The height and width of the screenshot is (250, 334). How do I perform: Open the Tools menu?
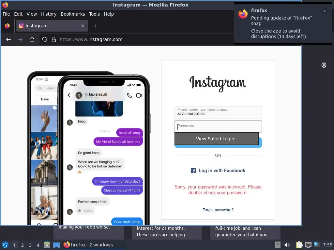coord(94,14)
